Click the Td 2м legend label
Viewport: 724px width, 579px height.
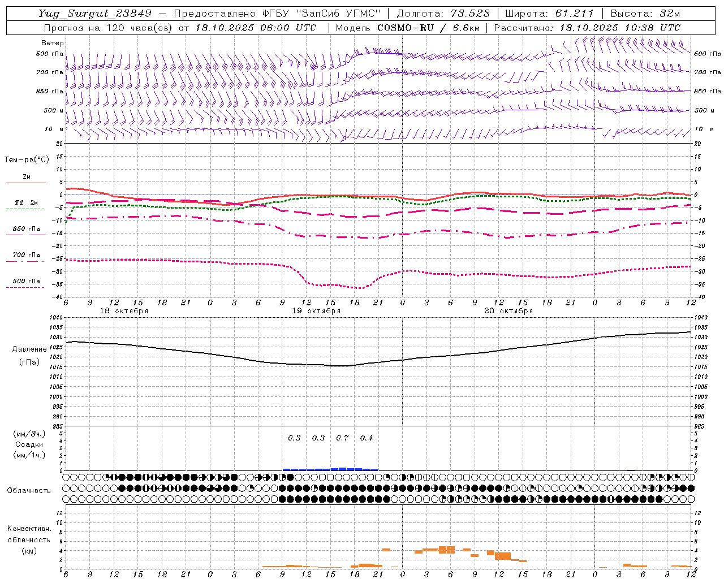coord(27,202)
